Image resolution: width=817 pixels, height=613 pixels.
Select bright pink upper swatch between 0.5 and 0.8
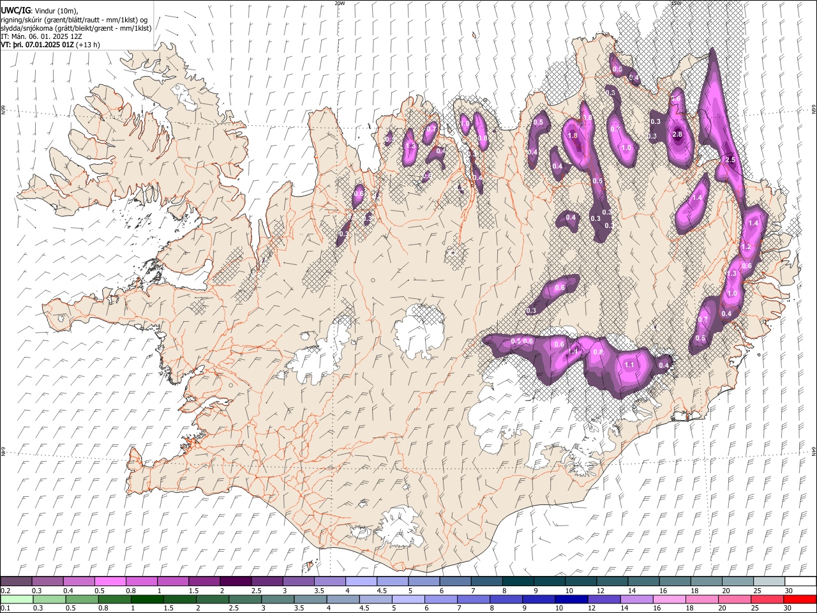click(x=110, y=582)
